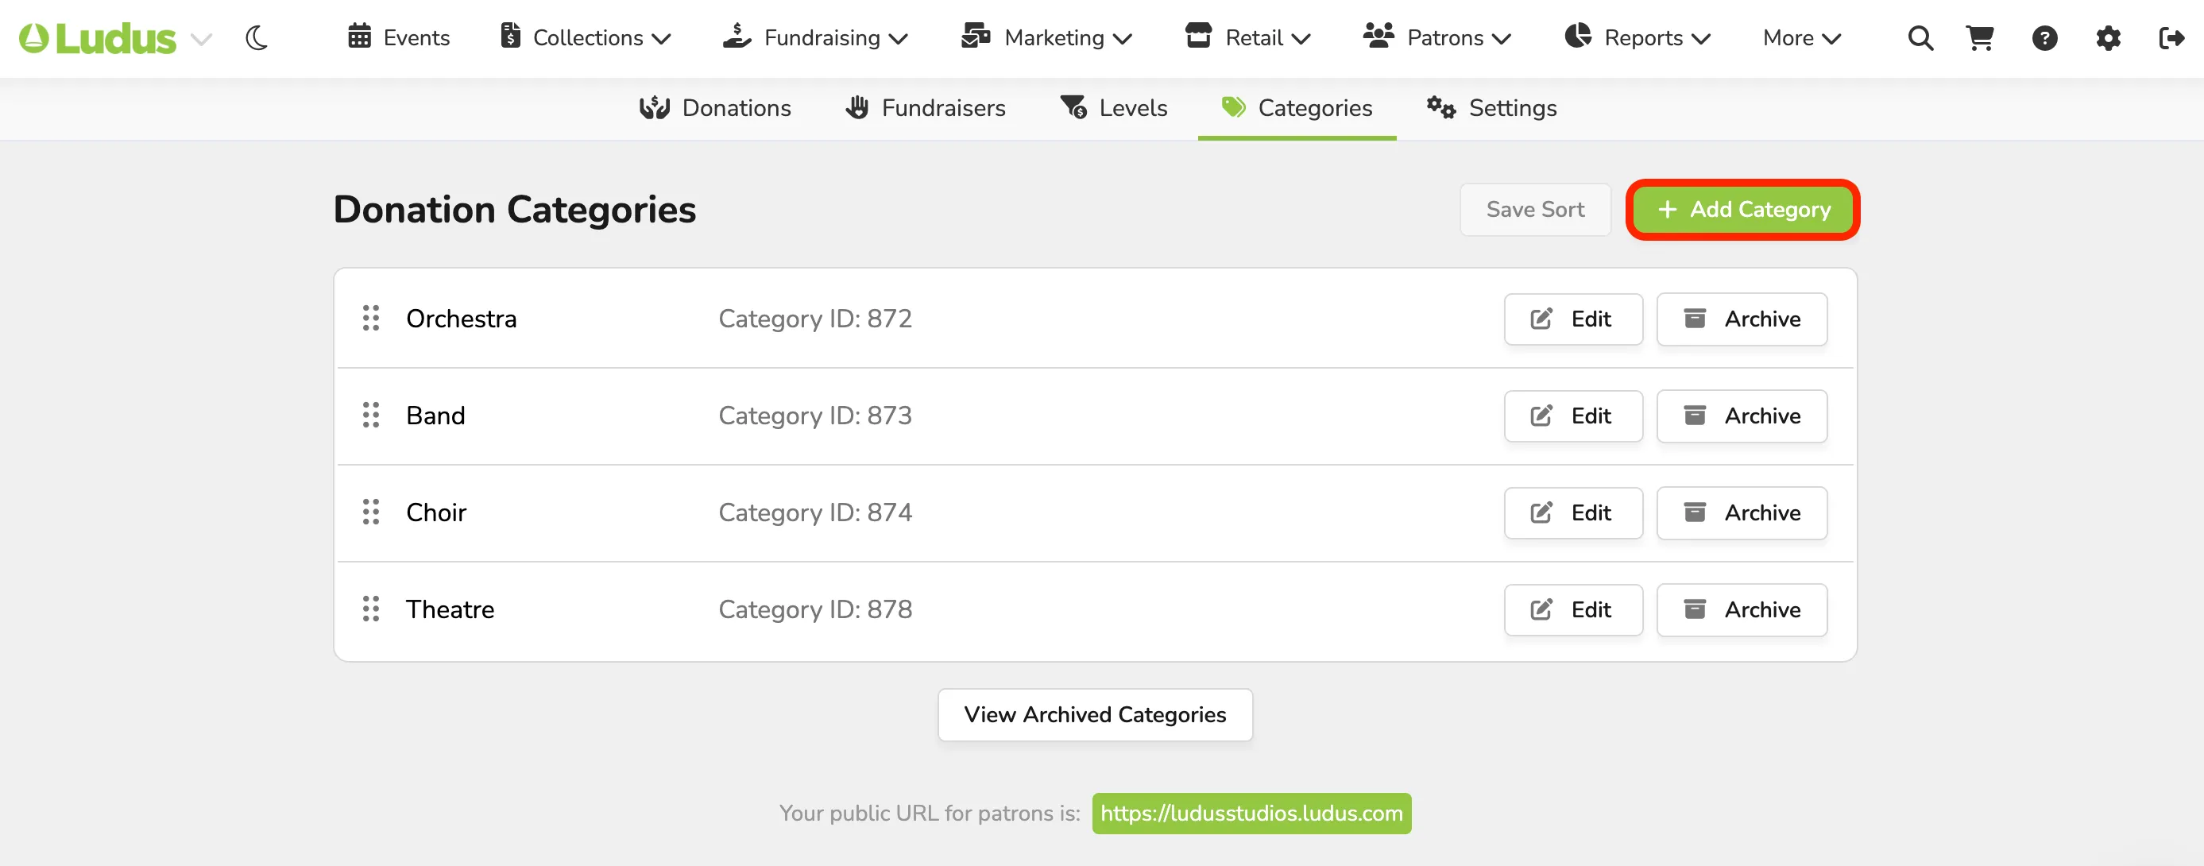
Task: Click the drag handle next to Theatre
Action: (x=370, y=609)
